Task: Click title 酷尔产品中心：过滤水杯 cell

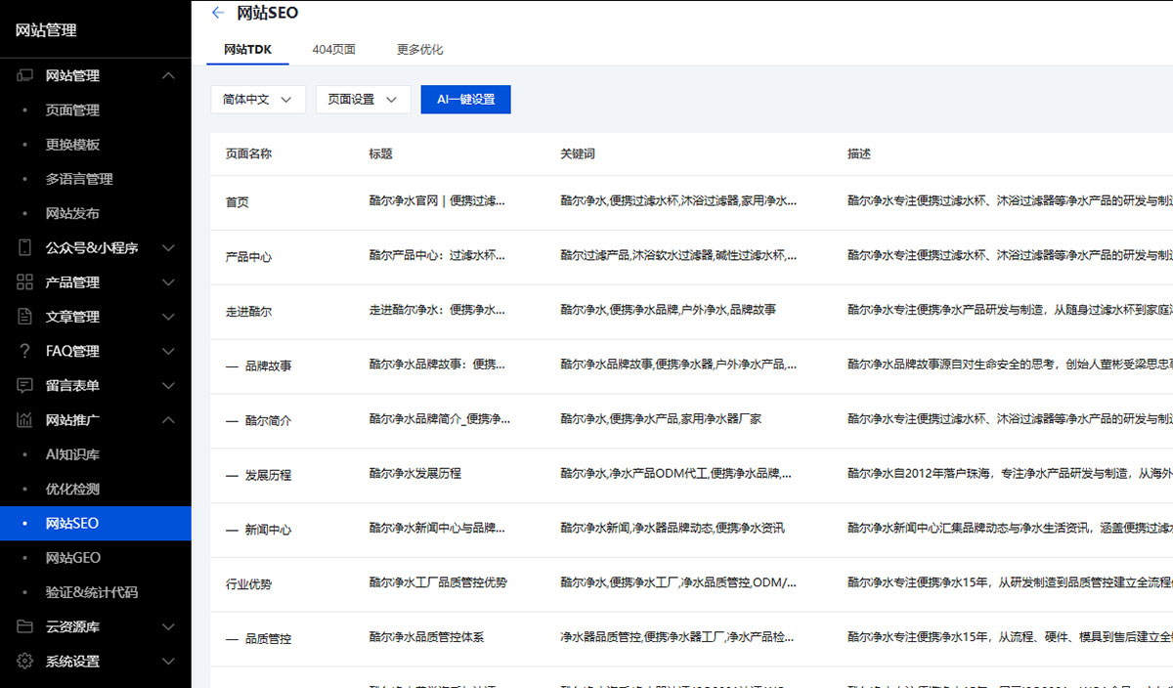Action: coord(437,255)
